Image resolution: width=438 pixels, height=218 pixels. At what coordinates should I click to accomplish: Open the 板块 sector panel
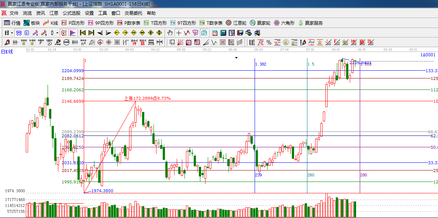(32, 23)
